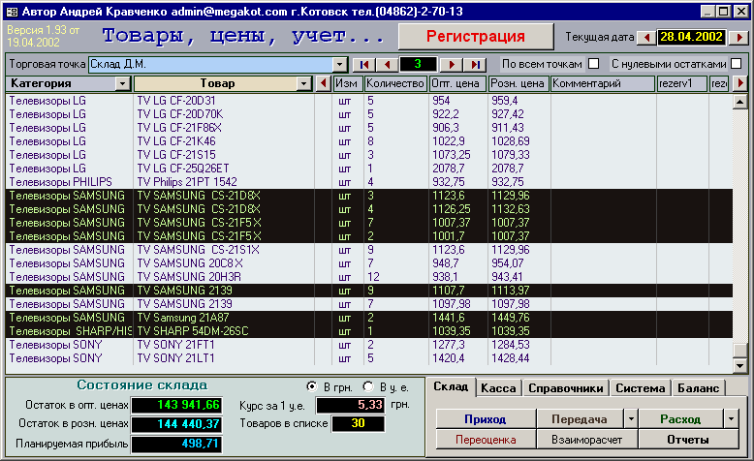The width and height of the screenshot is (754, 461).
Task: Open the Категория filter dropdown
Action: [x=123, y=83]
